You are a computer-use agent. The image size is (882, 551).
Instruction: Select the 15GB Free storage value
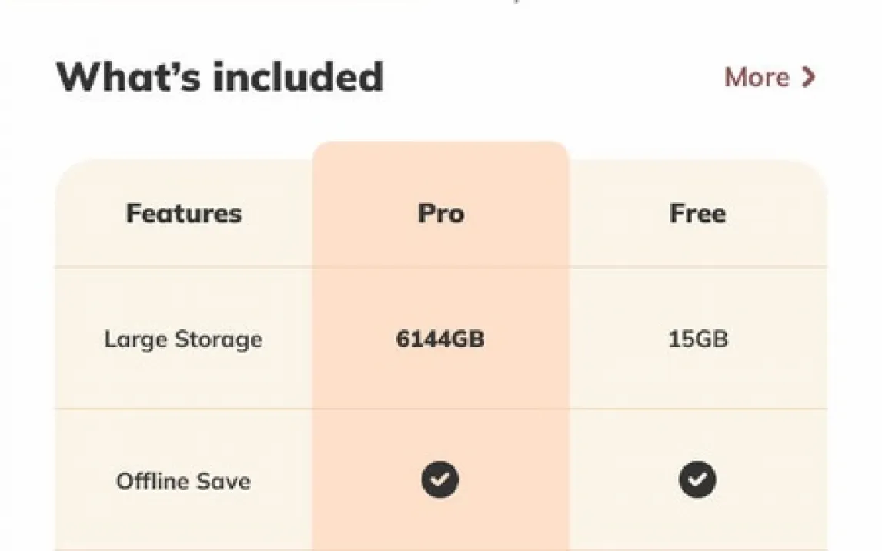tap(697, 339)
